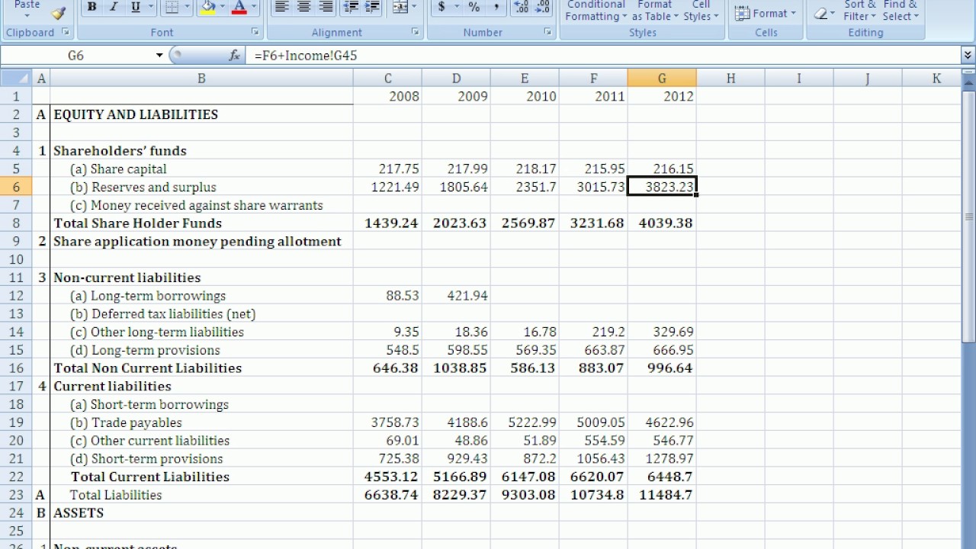Open the Borders dropdown arrow
Screen dimensions: 976x549
(x=186, y=8)
